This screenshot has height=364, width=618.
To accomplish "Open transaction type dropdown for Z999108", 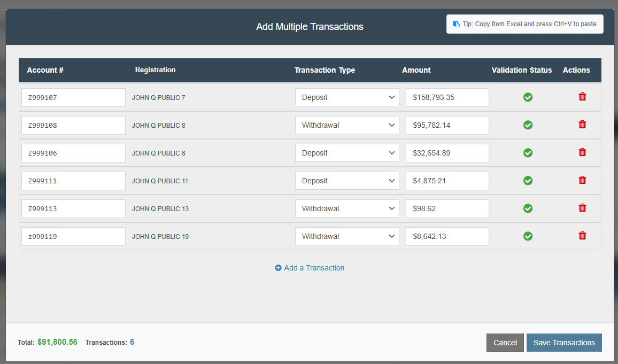I will 347,125.
